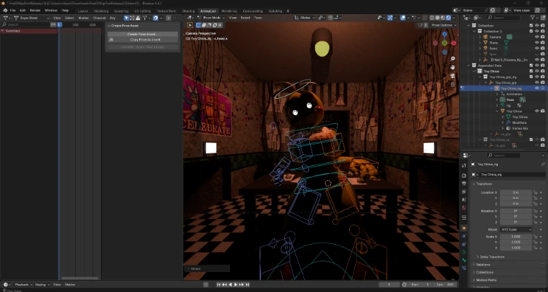
Task: Expand the Camera item in Outliner
Action: (480, 37)
